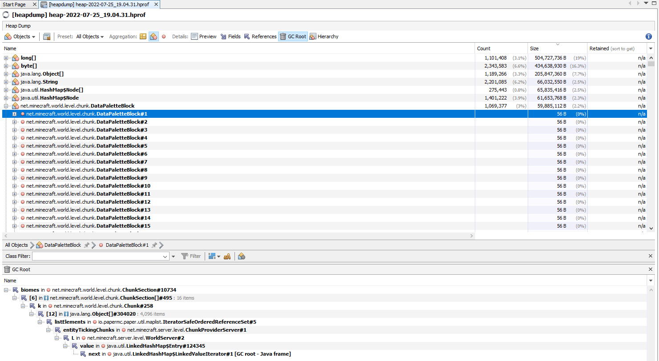
Task: Close the heapdump hprof tab
Action: (156, 4)
